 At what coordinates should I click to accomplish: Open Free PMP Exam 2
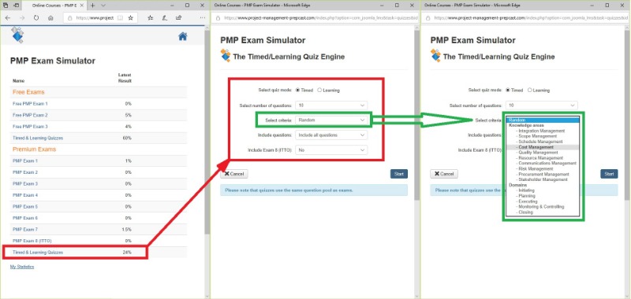tap(30, 115)
